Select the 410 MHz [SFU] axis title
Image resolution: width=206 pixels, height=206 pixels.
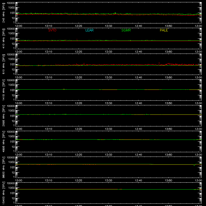(4, 38)
